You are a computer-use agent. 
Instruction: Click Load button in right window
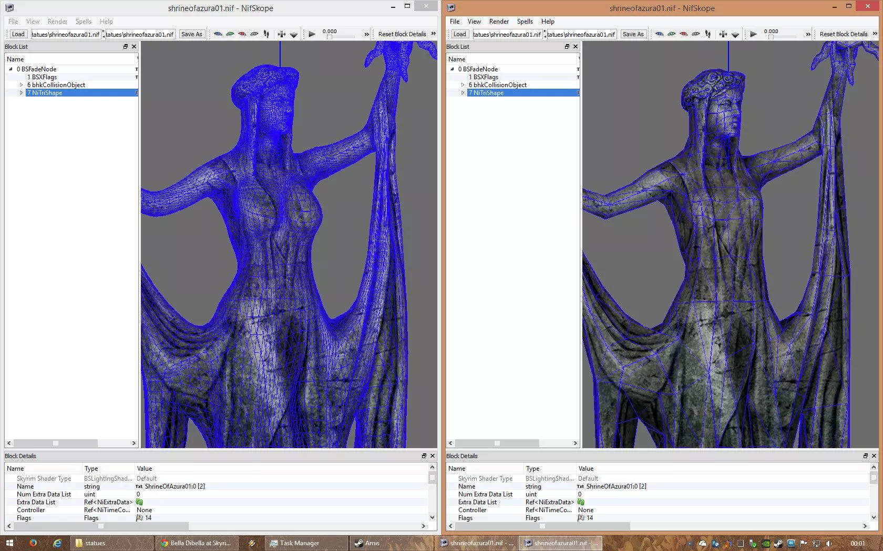(x=460, y=34)
